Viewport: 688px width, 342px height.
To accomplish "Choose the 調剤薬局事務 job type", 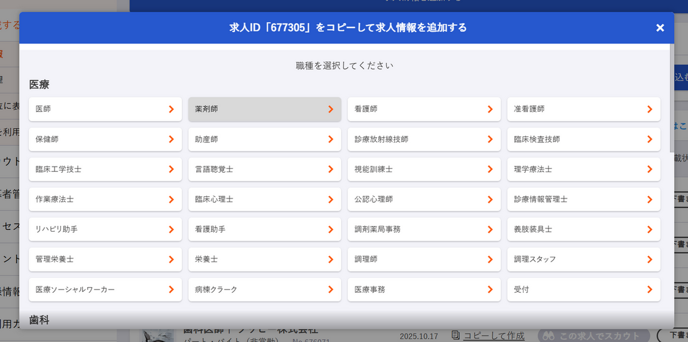I will coord(424,229).
